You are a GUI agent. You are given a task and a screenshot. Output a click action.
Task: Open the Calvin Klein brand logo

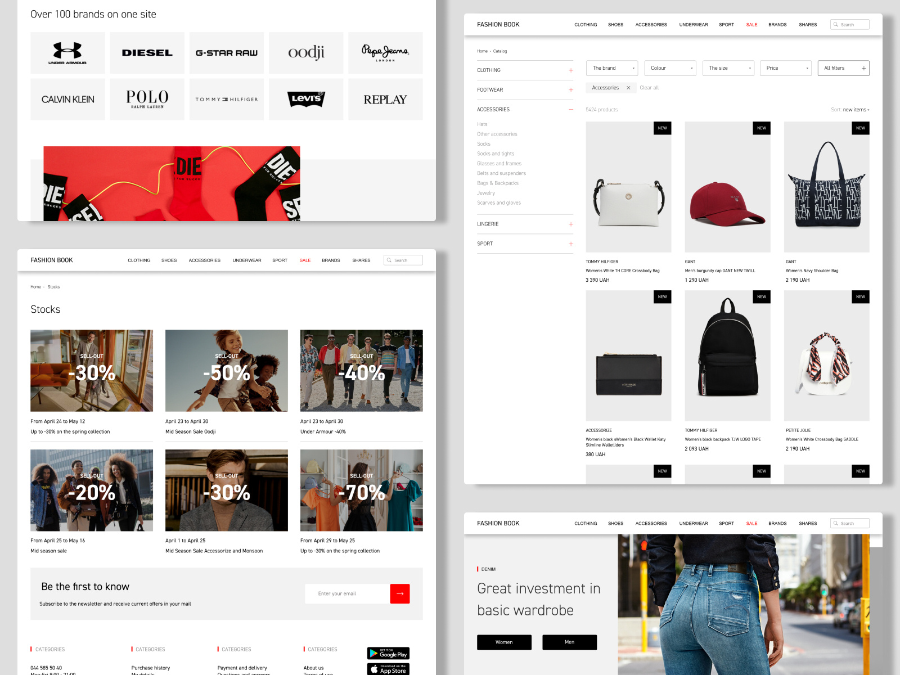click(67, 99)
